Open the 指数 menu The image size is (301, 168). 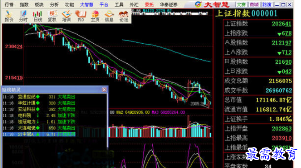tap(24, 4)
